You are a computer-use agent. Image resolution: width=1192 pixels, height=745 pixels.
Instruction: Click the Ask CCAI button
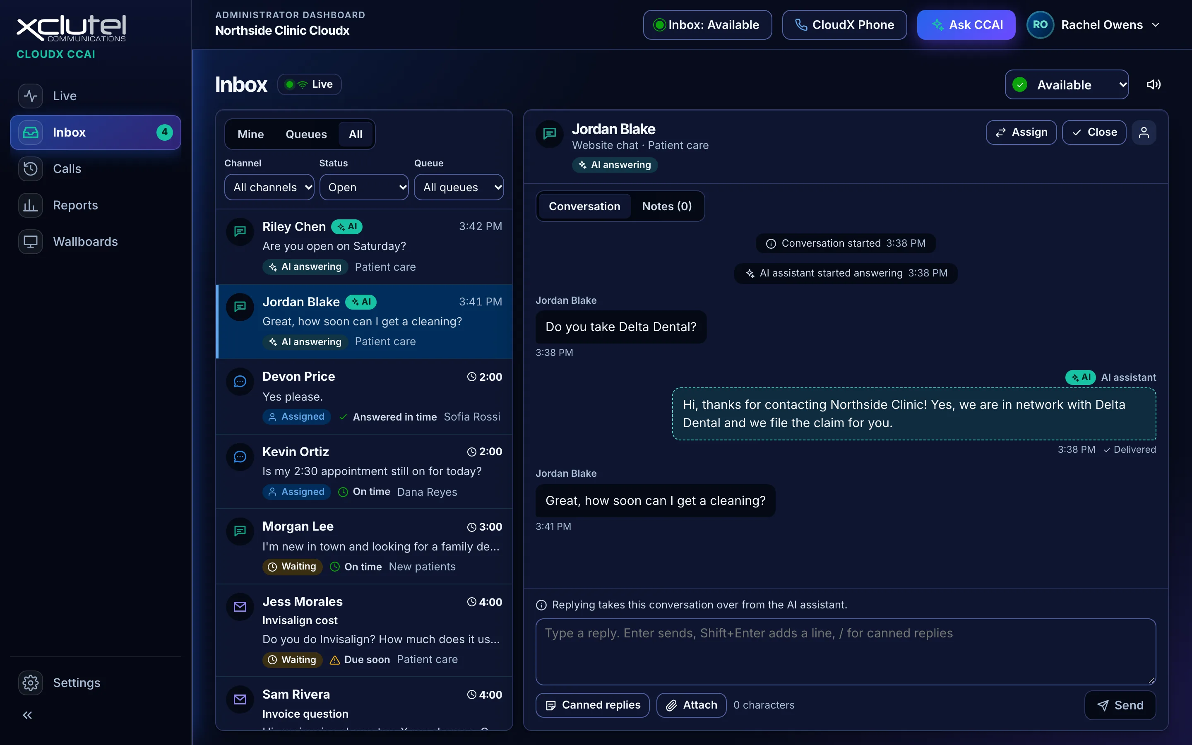coord(966,25)
